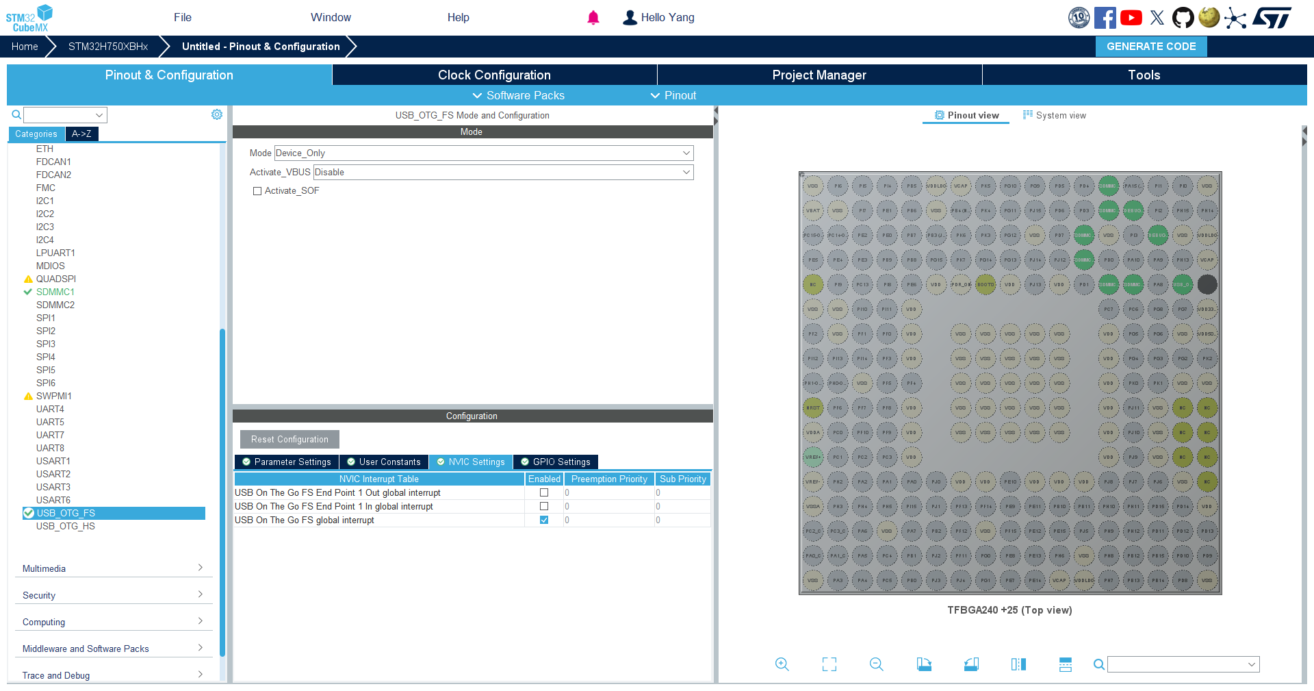Screen dimensions: 1314x691
Task: Fit the pinout view to screen
Action: point(829,664)
